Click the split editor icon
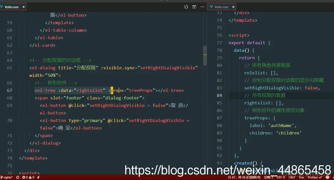The image size is (334, 180). coord(194,7)
